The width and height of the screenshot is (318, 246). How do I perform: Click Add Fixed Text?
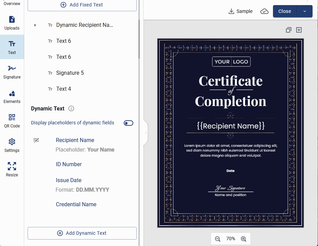tap(82, 4)
